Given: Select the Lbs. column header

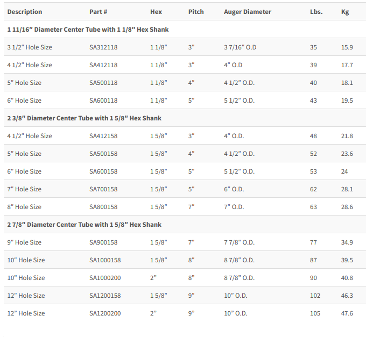Looking at the screenshot, I should [316, 12].
